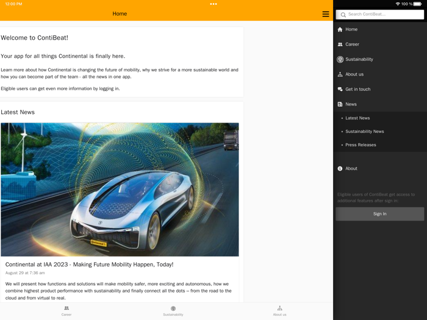Click the Latest News section heading
Viewport: 427px width, 320px height.
(18, 112)
